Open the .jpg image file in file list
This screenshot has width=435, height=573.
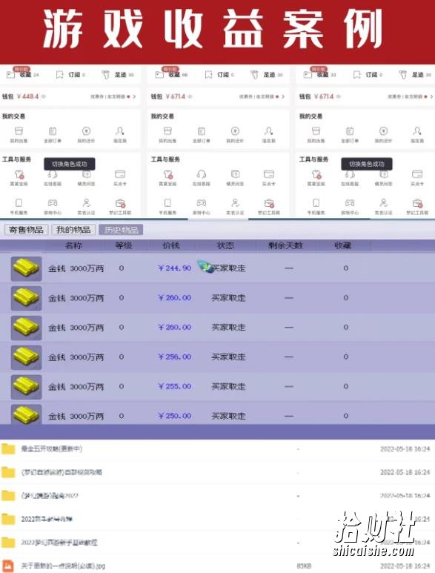(63, 566)
